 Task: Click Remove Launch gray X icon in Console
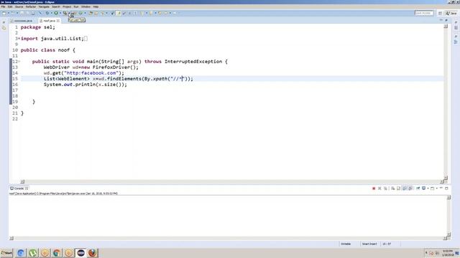(x=379, y=188)
